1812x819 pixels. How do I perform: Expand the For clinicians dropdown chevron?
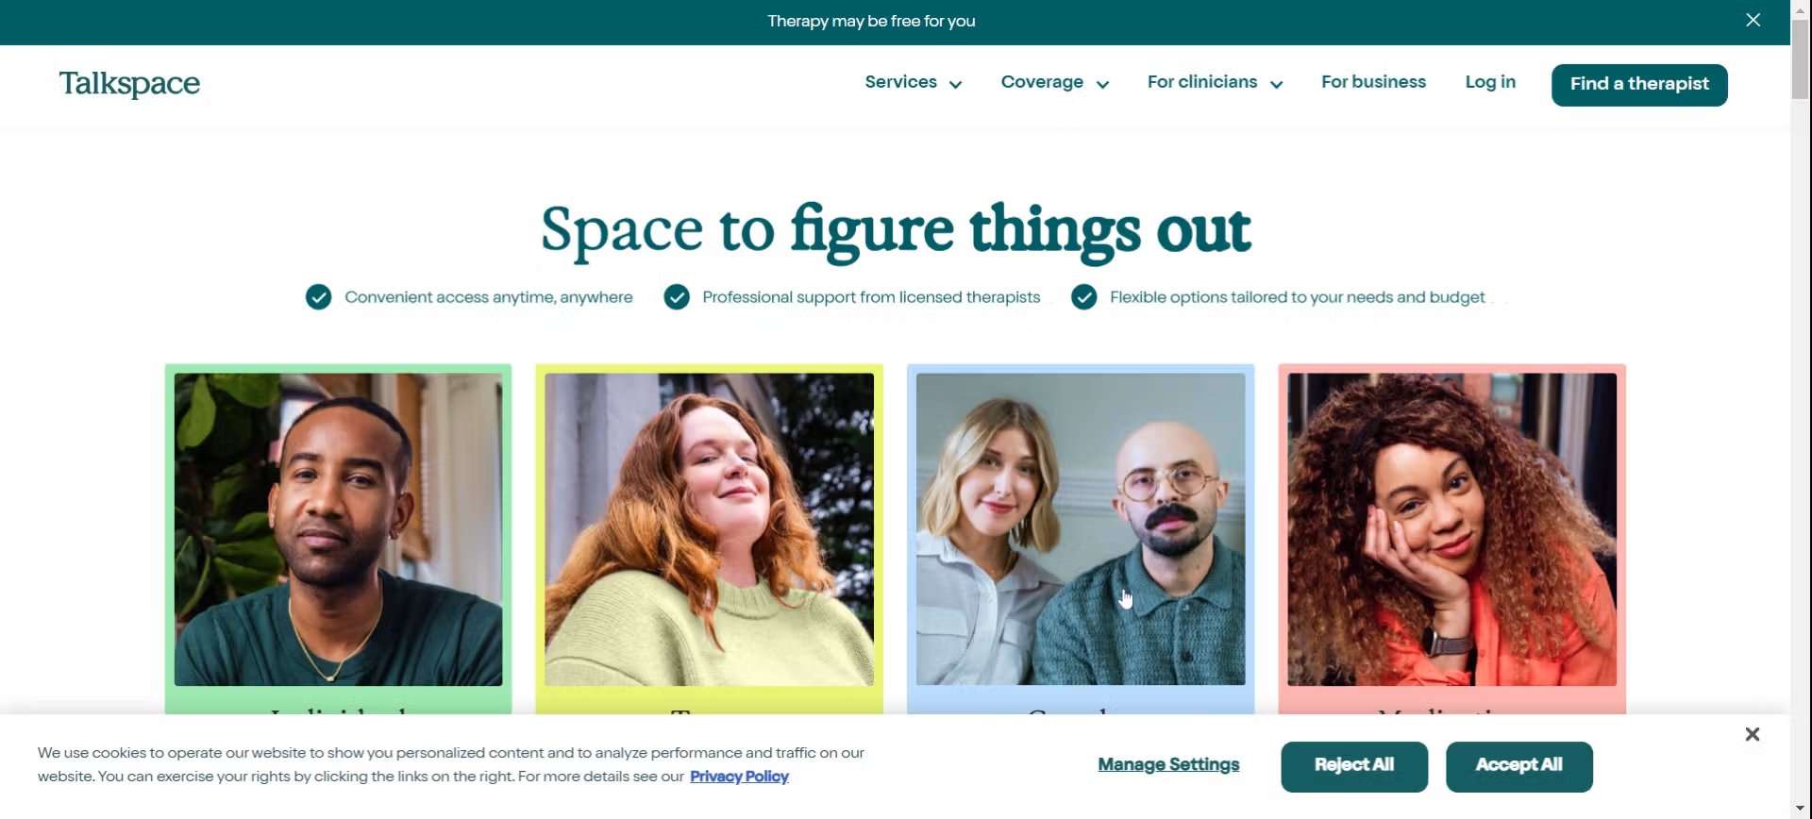coord(1276,85)
